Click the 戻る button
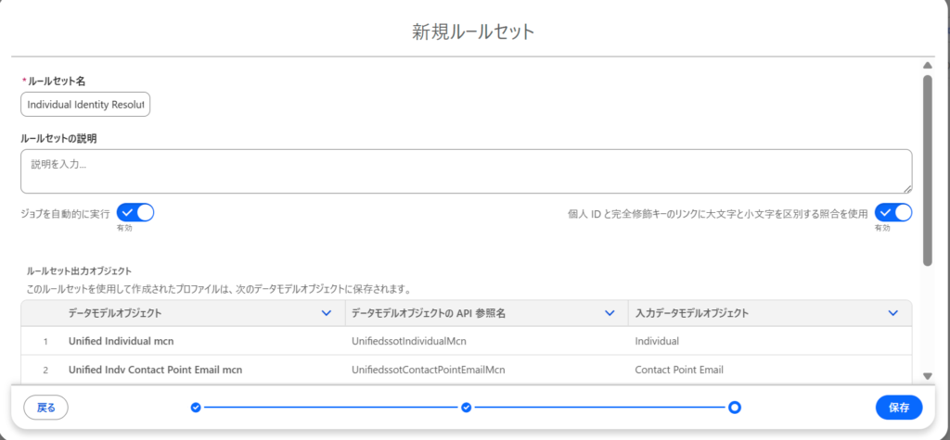The height and width of the screenshot is (440, 950). click(x=46, y=408)
